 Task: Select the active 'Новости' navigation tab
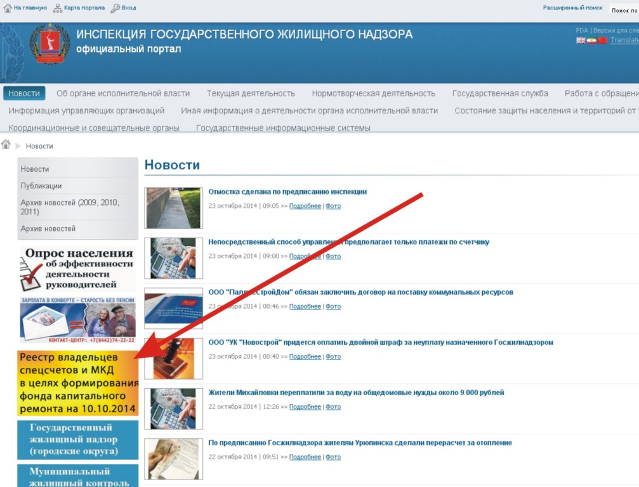(24, 93)
